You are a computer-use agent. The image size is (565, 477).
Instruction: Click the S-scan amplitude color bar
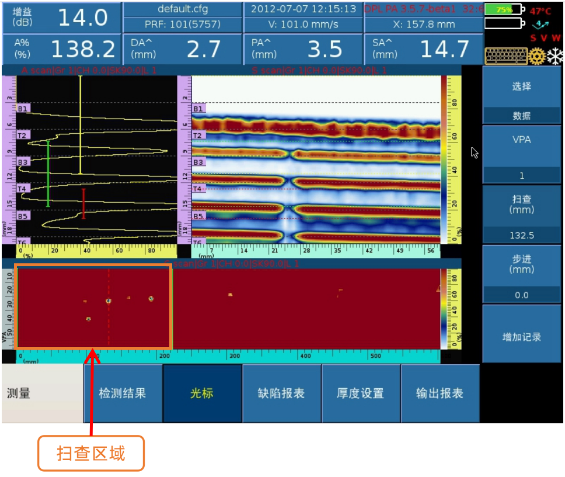coord(444,161)
